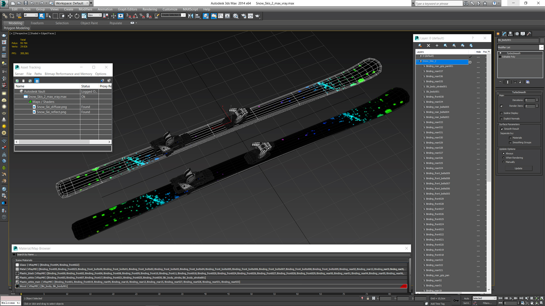The height and width of the screenshot is (306, 545).
Task: Click the Select and Link tool
Action: click(5, 16)
